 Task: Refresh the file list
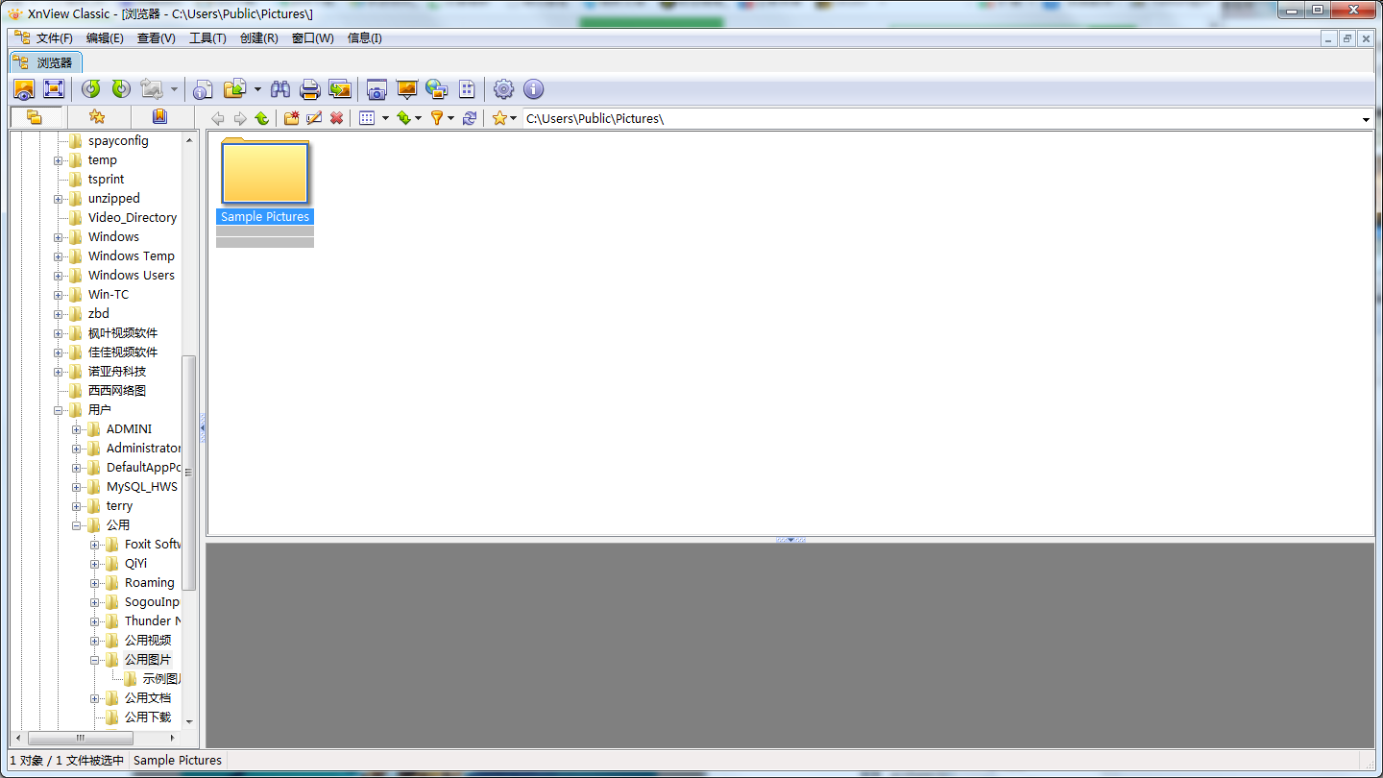click(468, 117)
